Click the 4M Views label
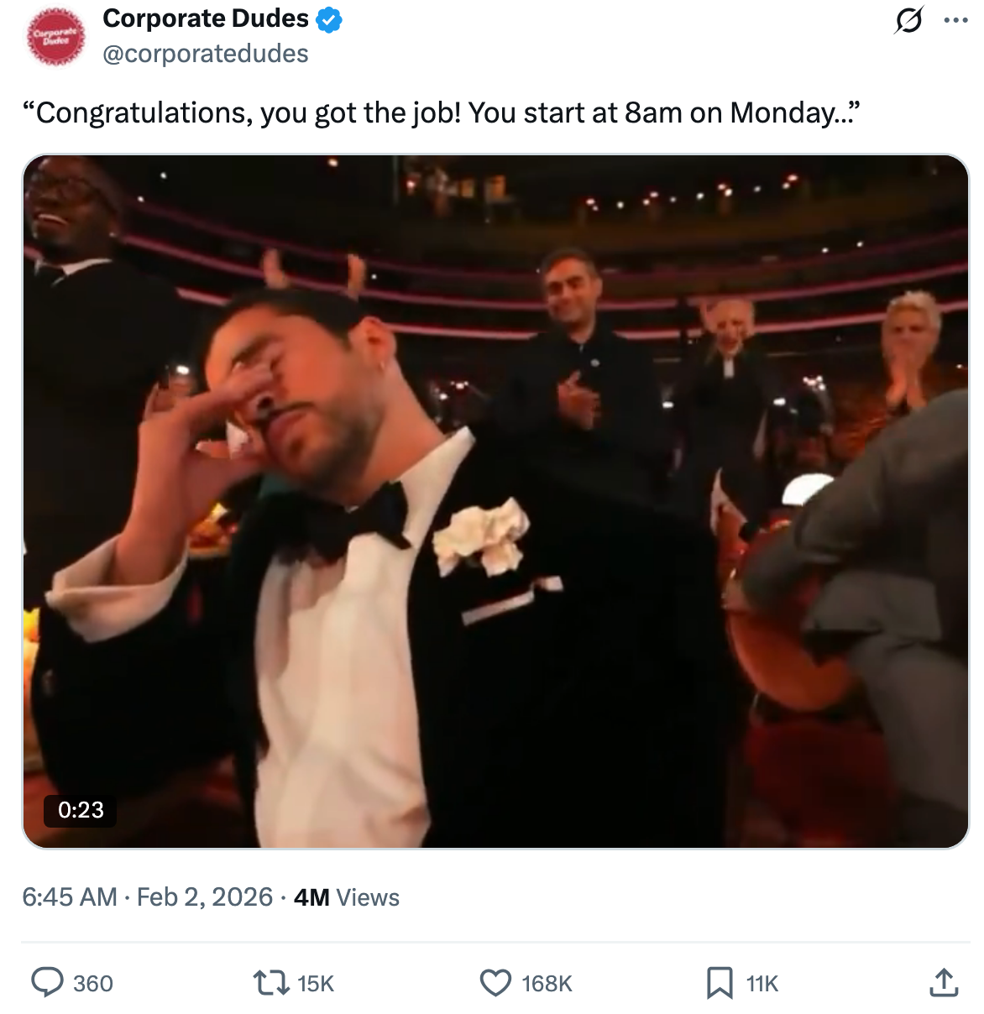This screenshot has width=984, height=1014. pyautogui.click(x=347, y=897)
